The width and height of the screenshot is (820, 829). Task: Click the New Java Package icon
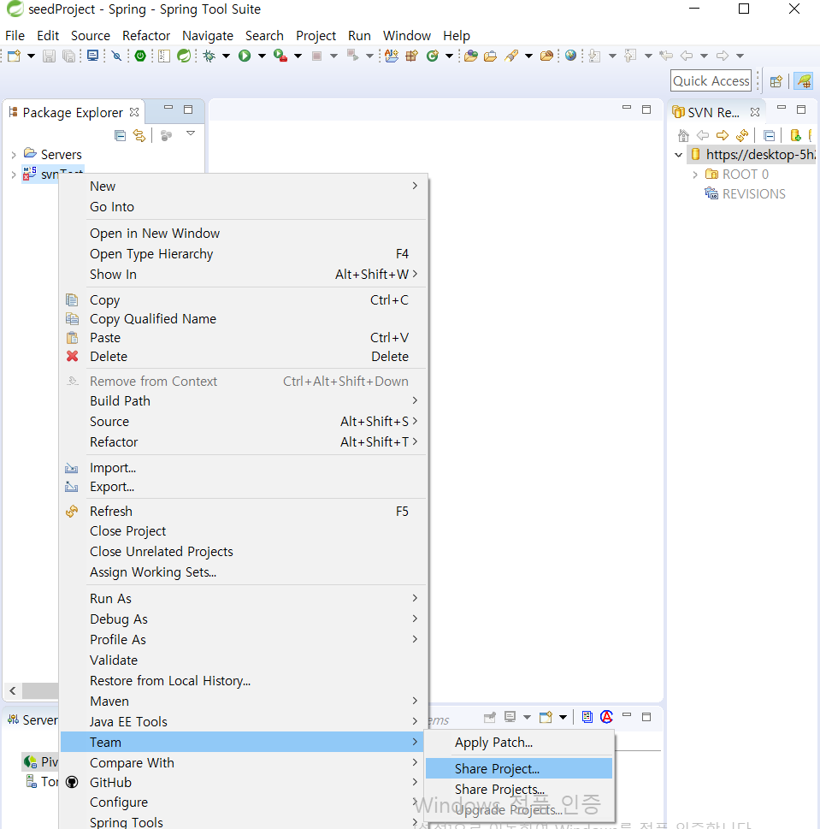[411, 56]
